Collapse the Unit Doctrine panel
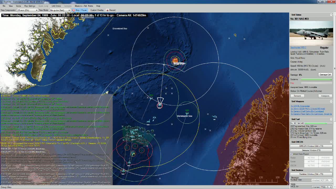The width and height of the screenshot is (336, 189). pos(331,170)
